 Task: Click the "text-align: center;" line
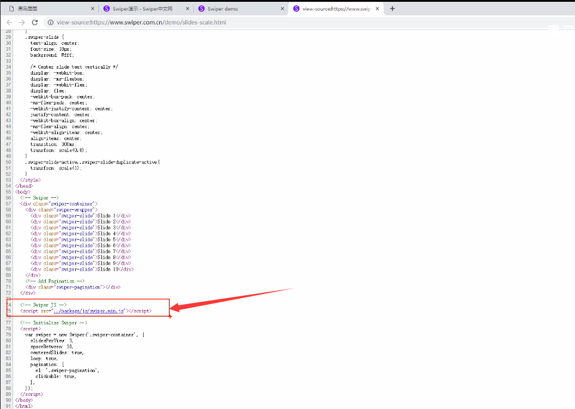pyautogui.click(x=55, y=44)
